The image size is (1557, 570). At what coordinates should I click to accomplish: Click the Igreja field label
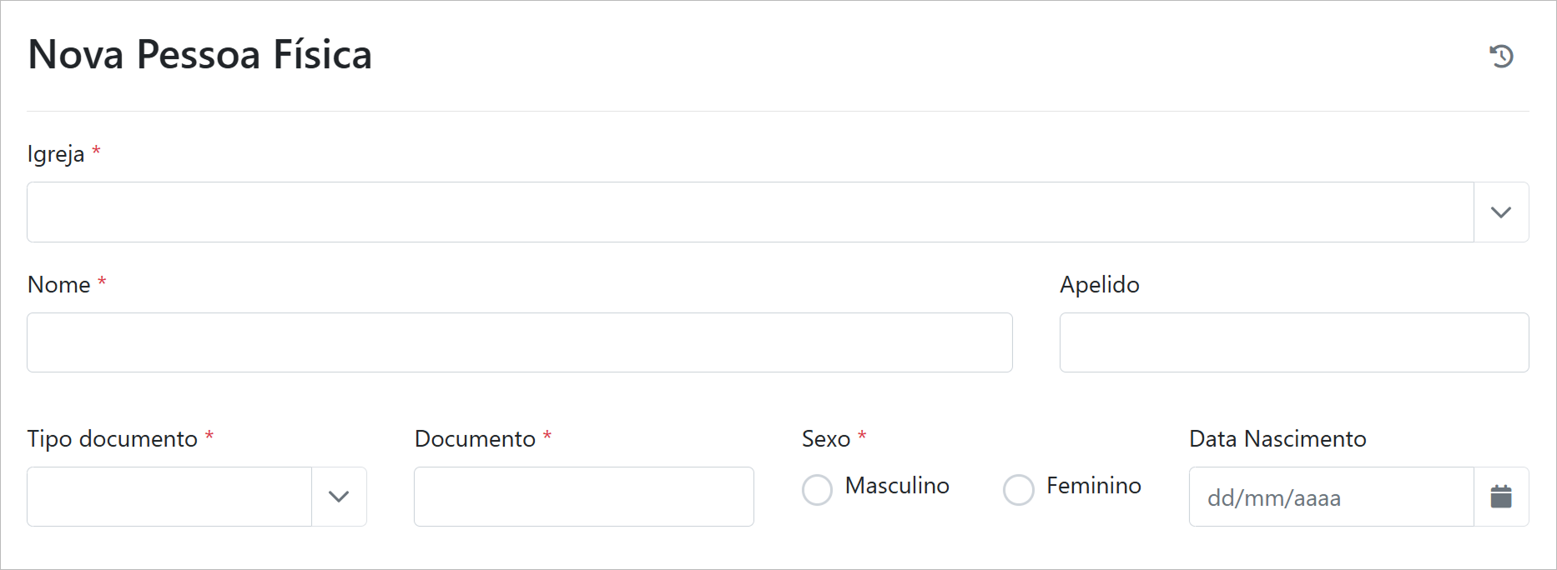click(x=56, y=154)
